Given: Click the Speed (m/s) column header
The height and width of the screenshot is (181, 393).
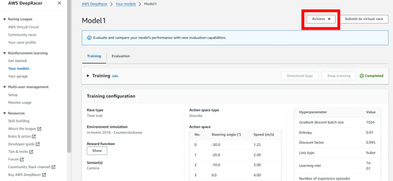Looking at the screenshot, I should 263,134.
